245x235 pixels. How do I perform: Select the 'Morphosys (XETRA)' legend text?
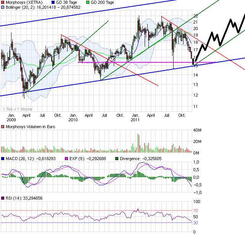[24, 2]
